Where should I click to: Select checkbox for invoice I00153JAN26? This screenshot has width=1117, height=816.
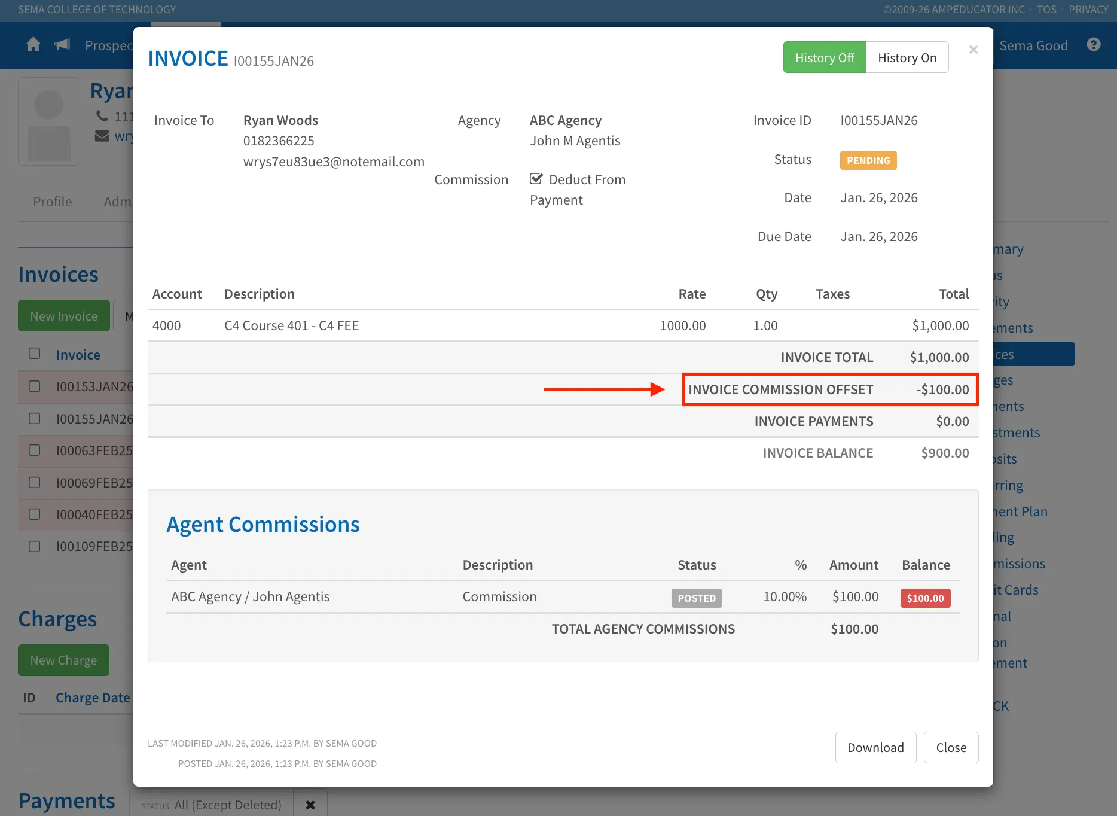point(35,386)
